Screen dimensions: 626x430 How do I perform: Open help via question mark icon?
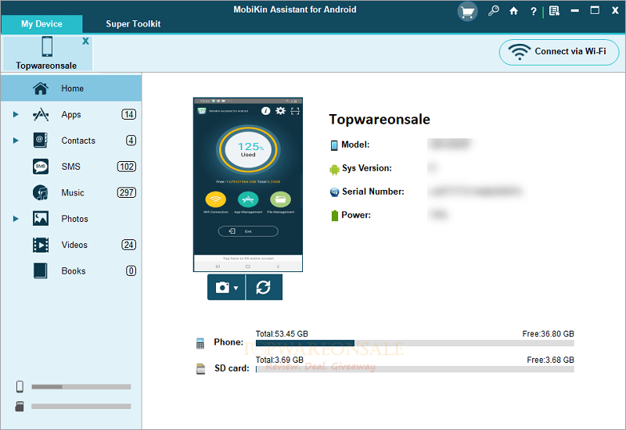pos(534,12)
